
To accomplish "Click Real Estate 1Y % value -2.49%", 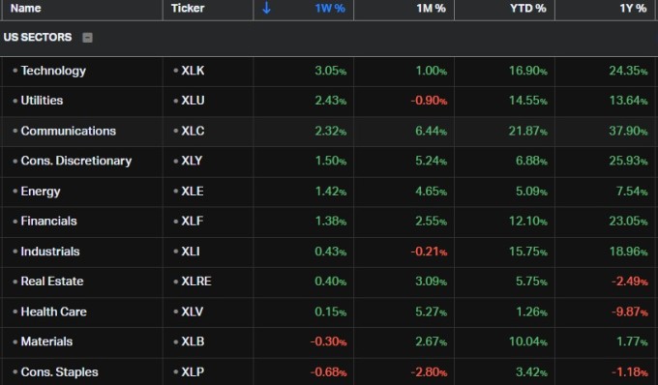I will coord(630,281).
